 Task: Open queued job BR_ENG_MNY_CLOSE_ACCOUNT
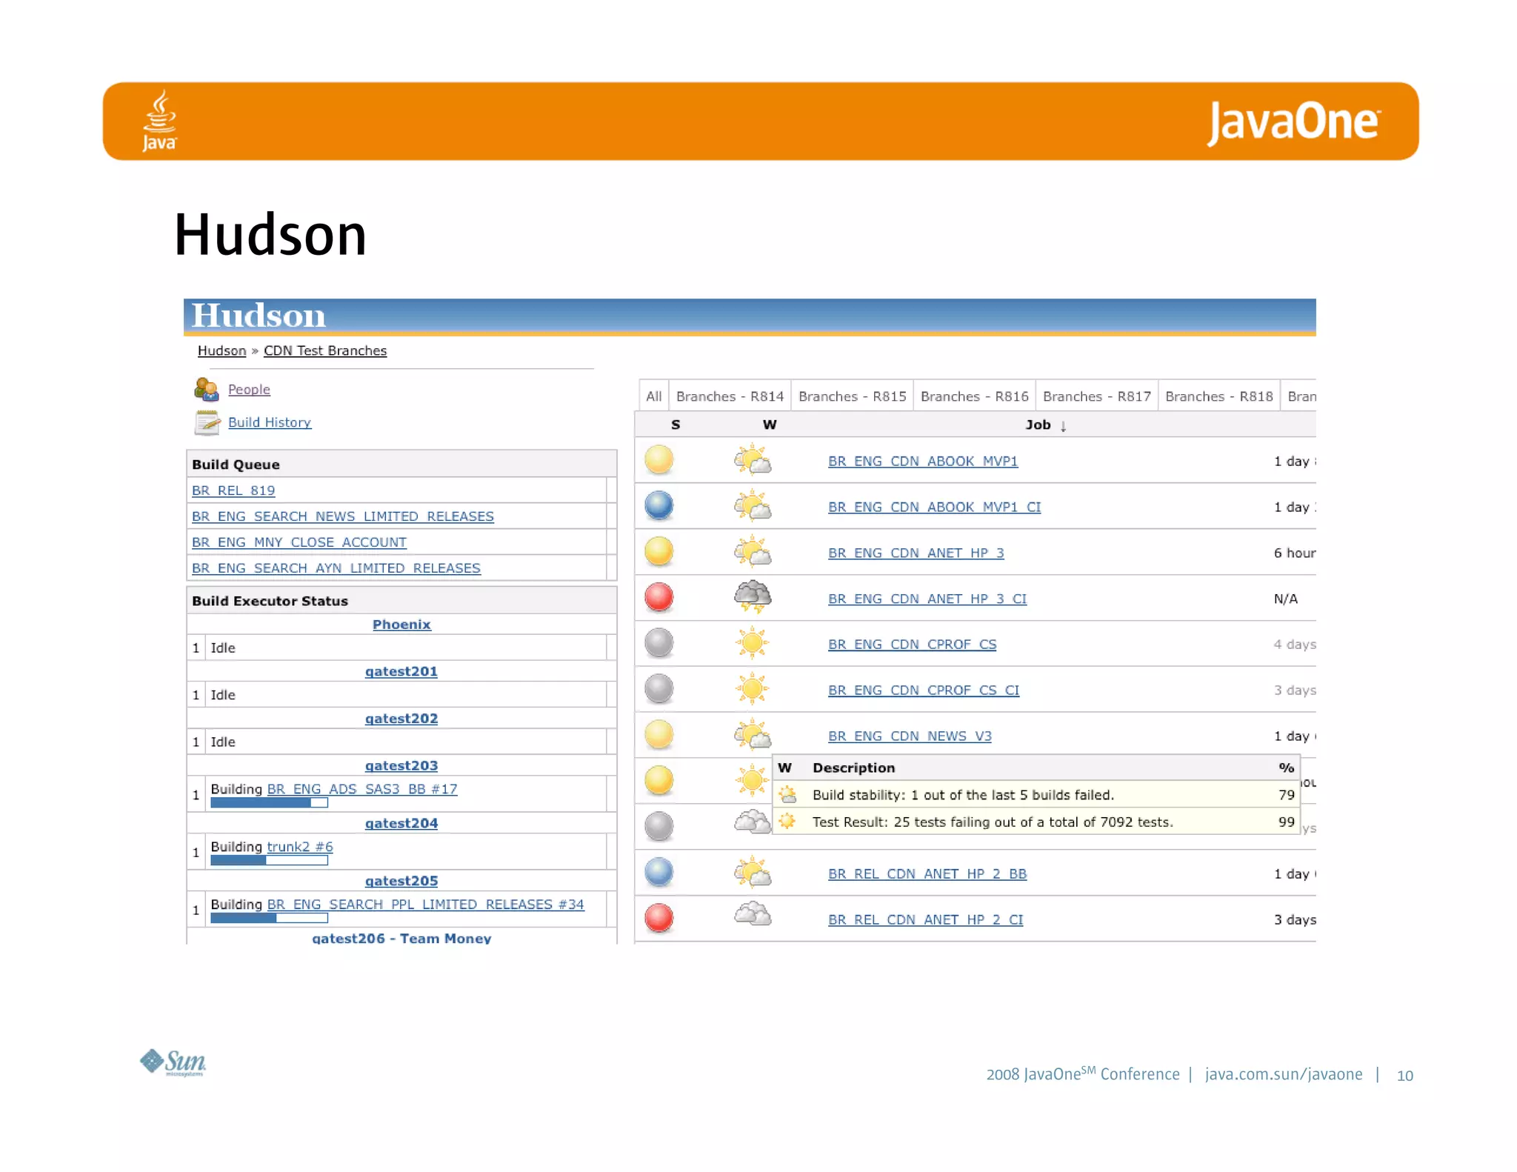(x=299, y=542)
